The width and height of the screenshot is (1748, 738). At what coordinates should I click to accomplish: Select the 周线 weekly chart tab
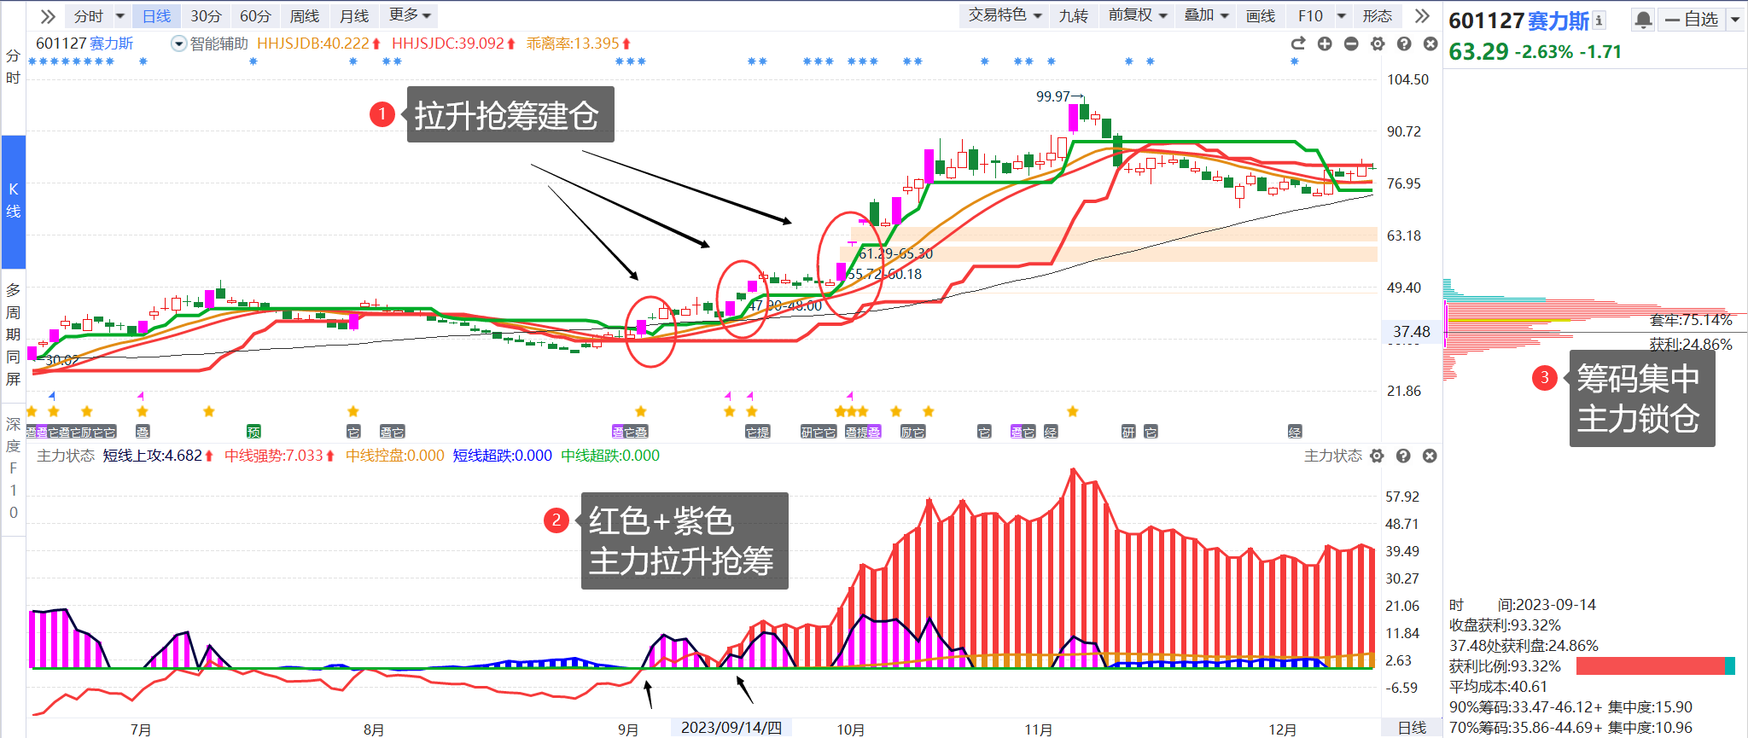coord(305,16)
